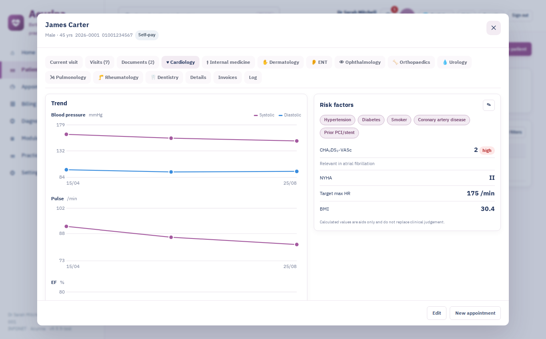The width and height of the screenshot is (546, 339).
Task: Open the Dermatology tab
Action: point(281,62)
